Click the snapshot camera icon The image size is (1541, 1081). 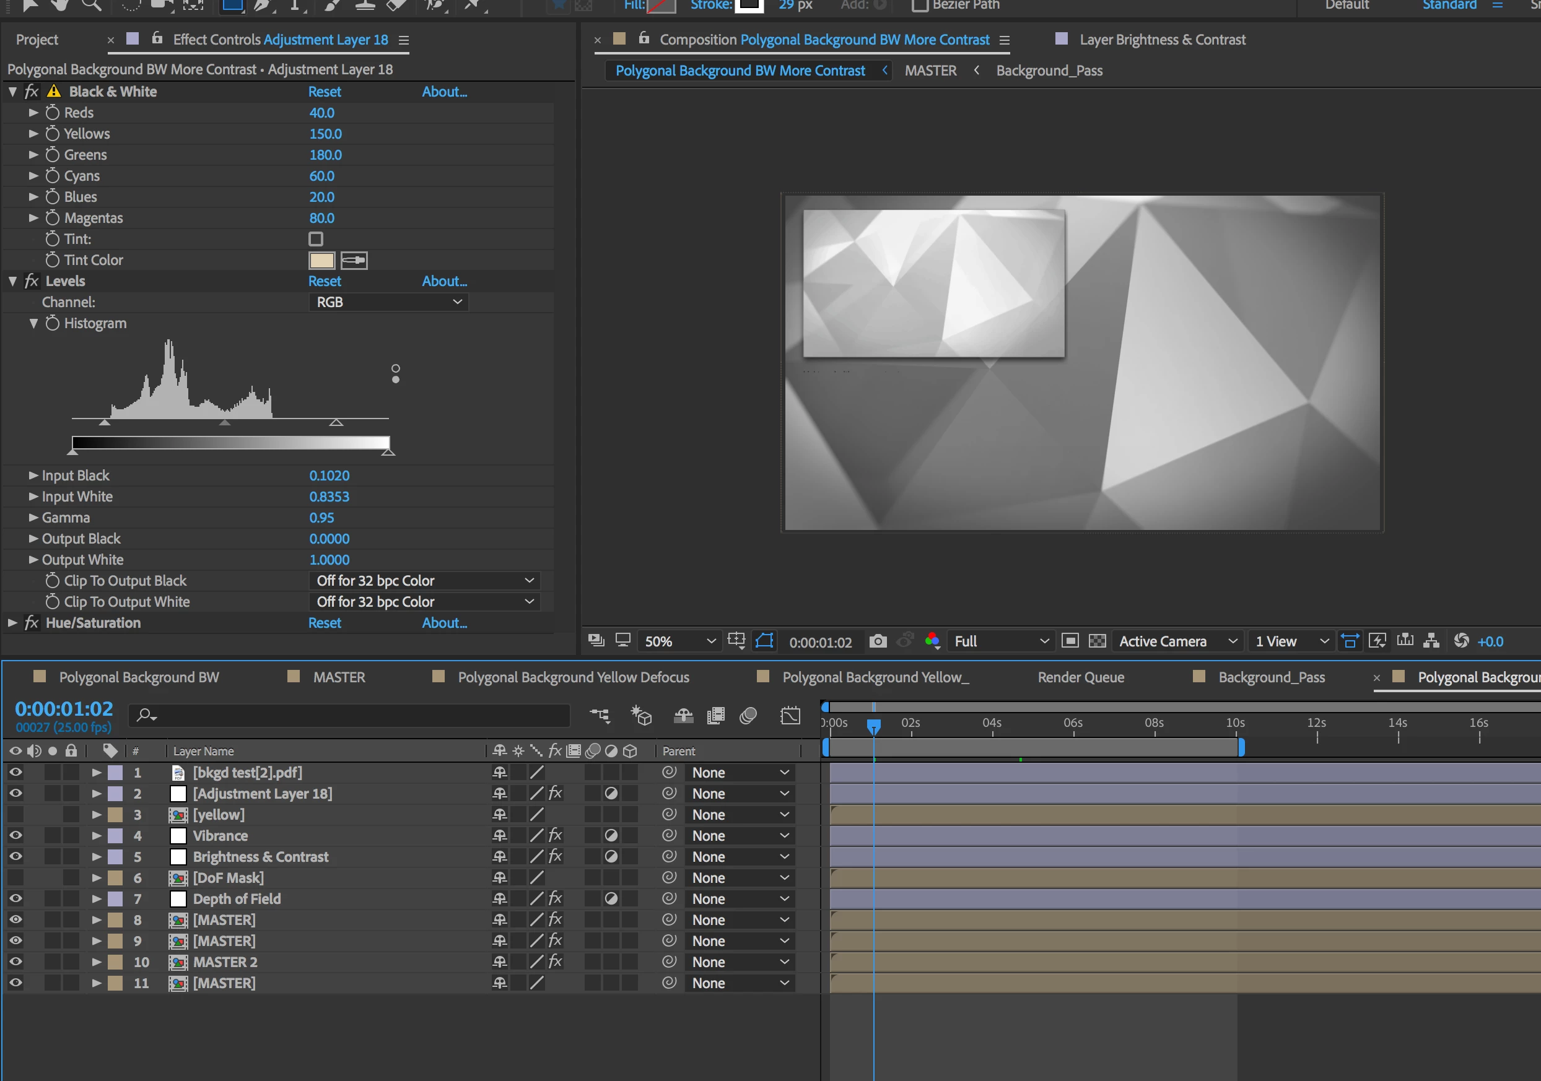tap(877, 641)
